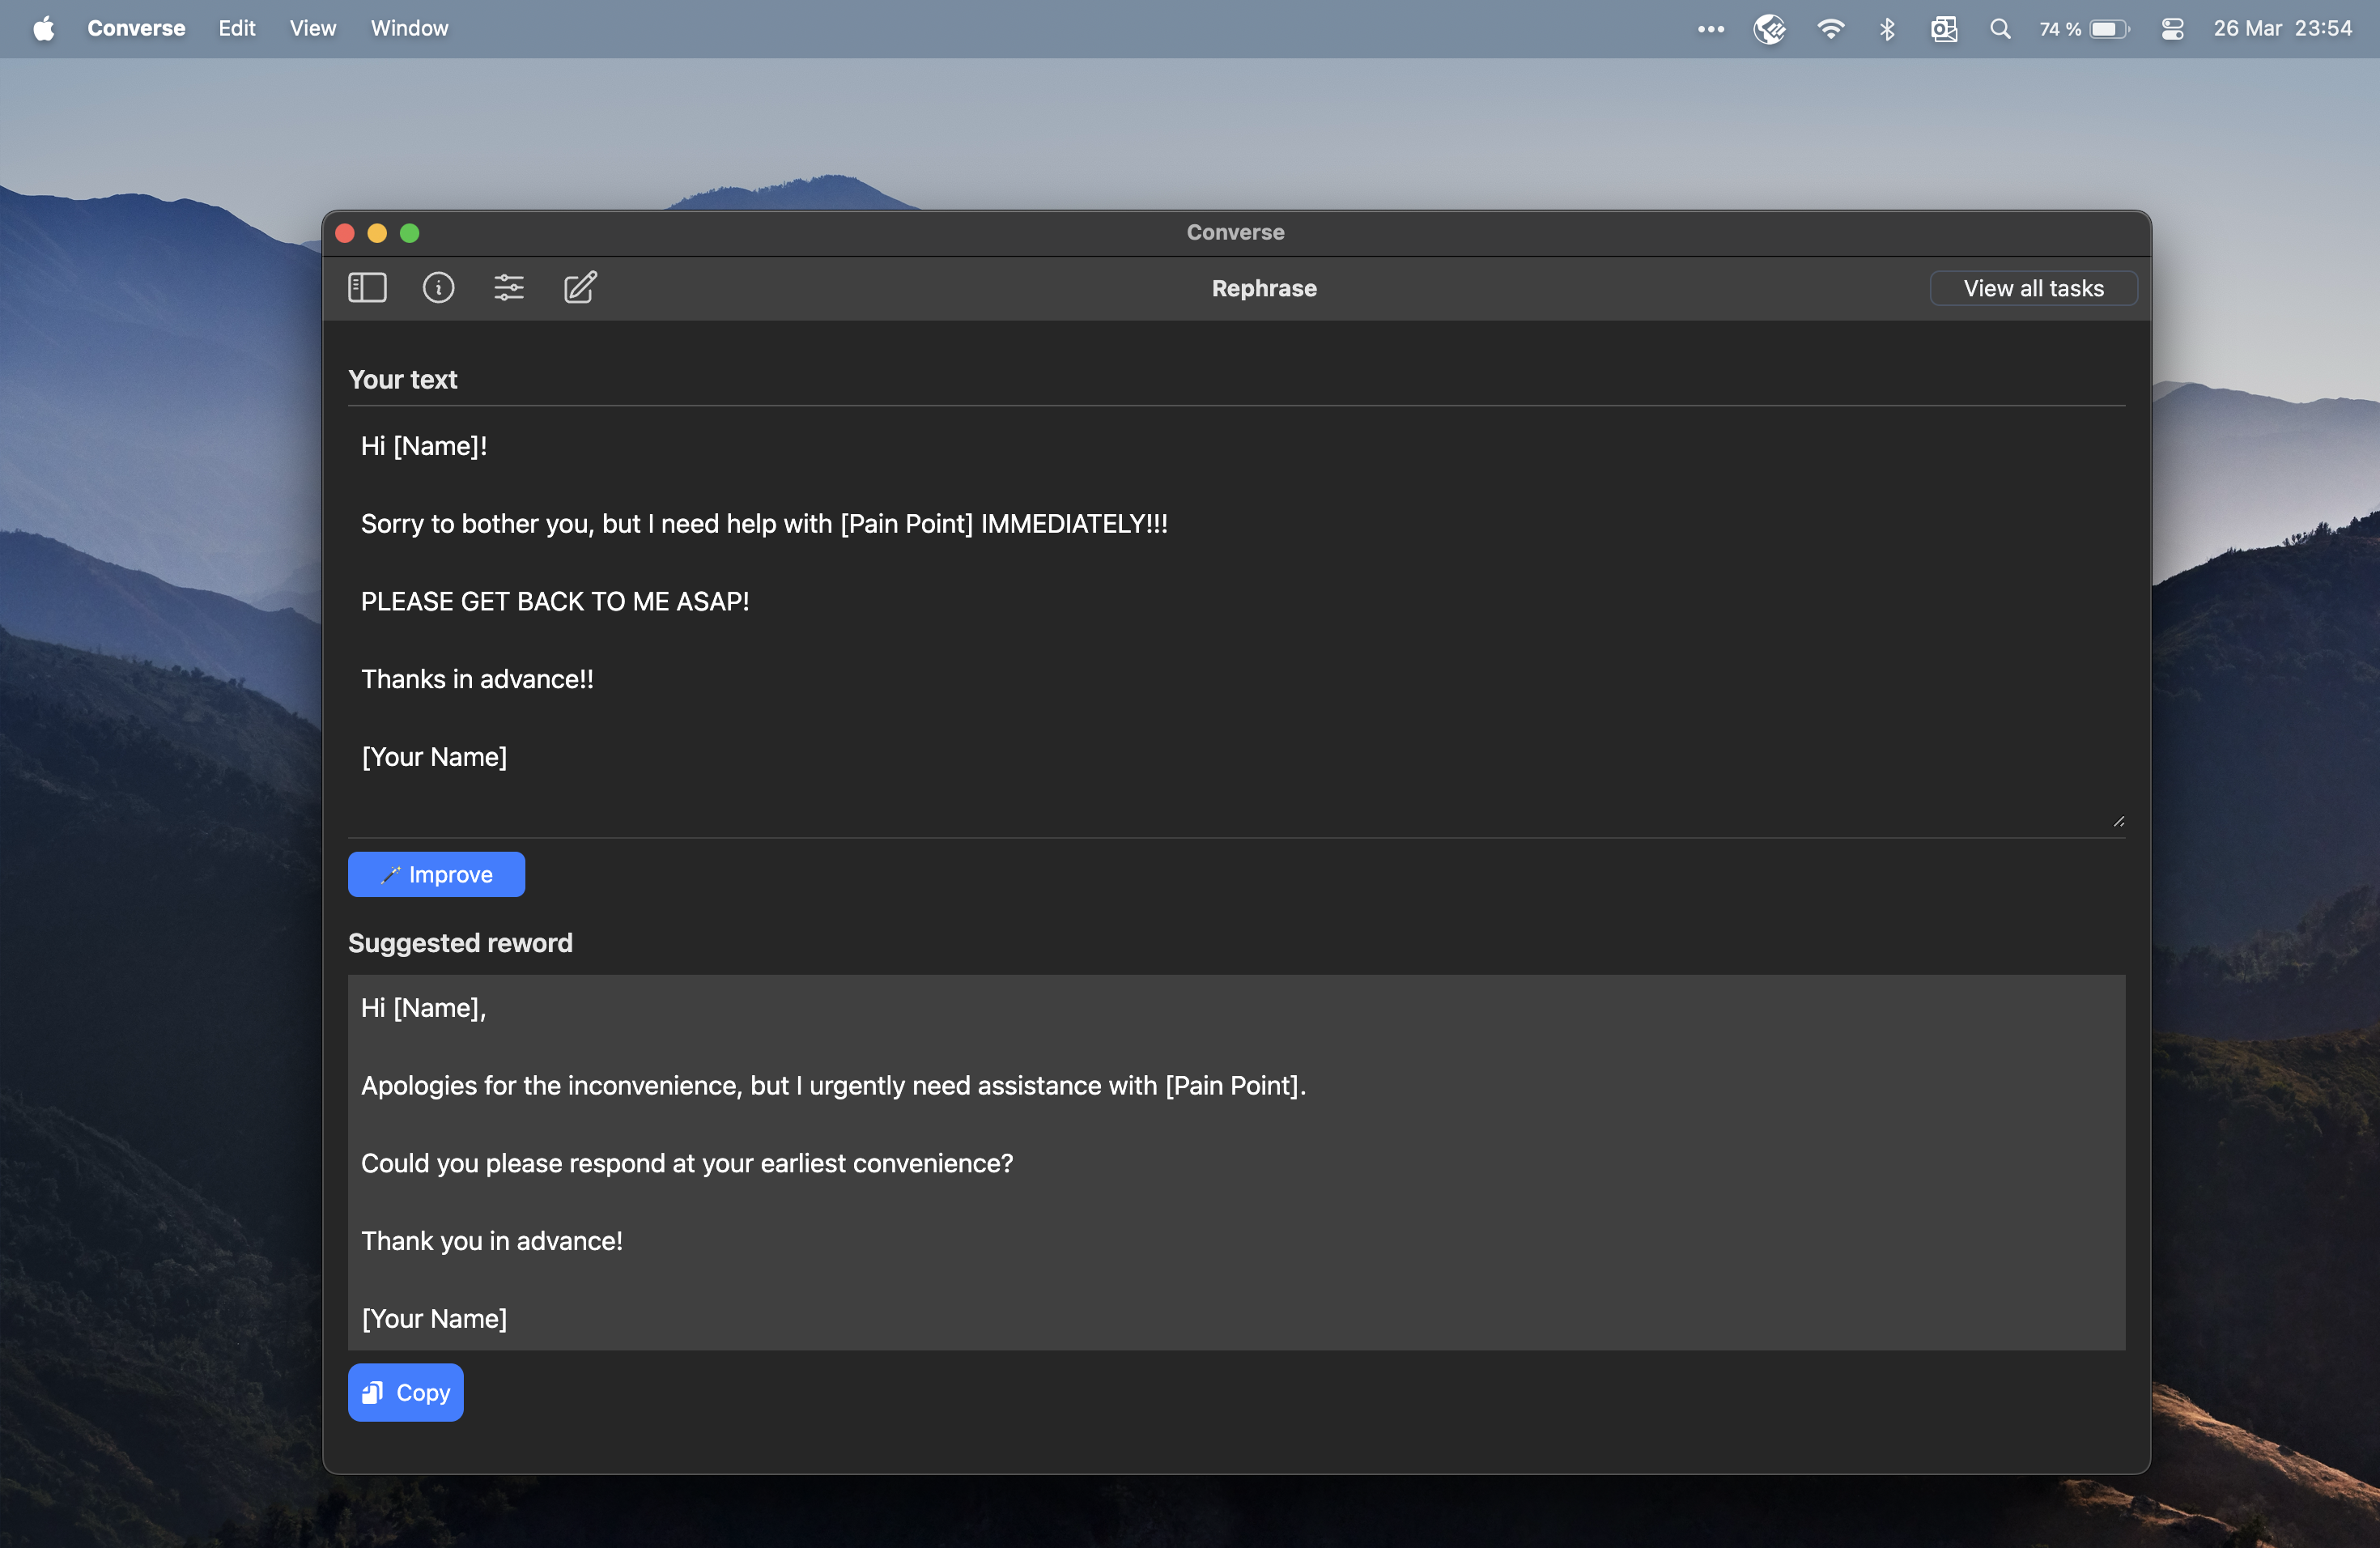Click the line 'PLEASE GET BACK TO ME ASAP!'

tap(555, 602)
